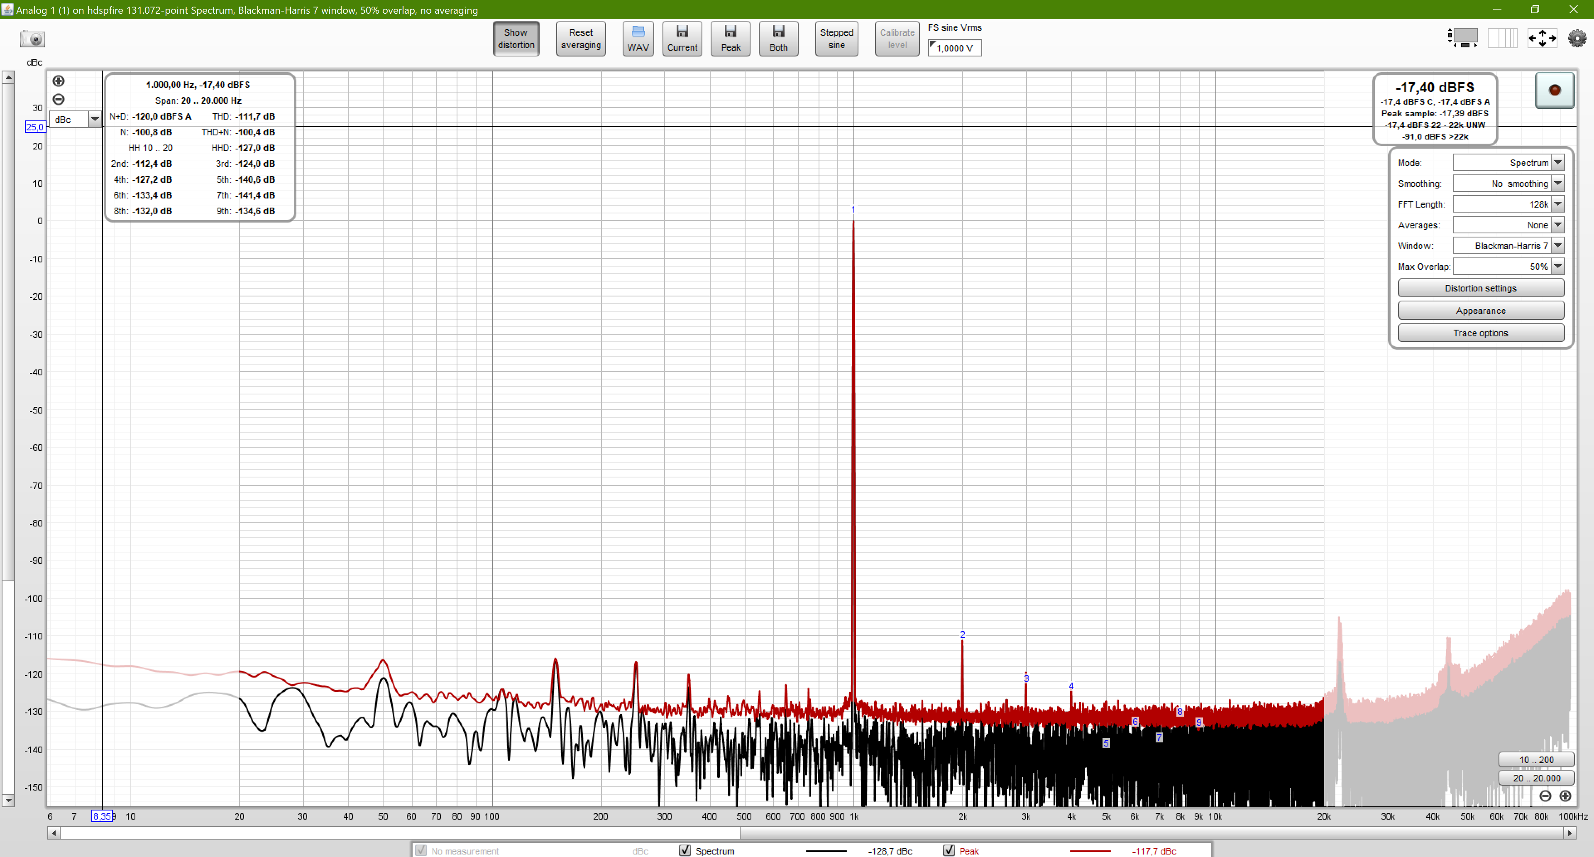The width and height of the screenshot is (1594, 857).
Task: Toggle the Show distortion button
Action: pyautogui.click(x=516, y=38)
